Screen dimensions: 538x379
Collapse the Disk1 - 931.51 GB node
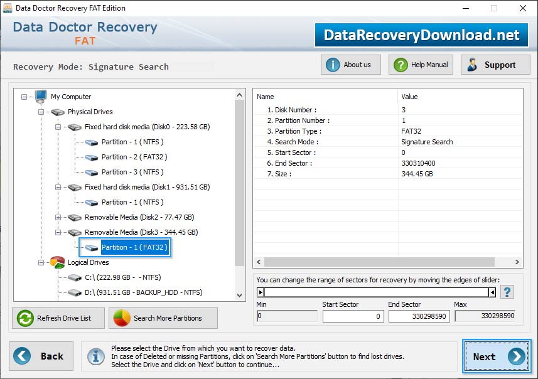point(58,188)
